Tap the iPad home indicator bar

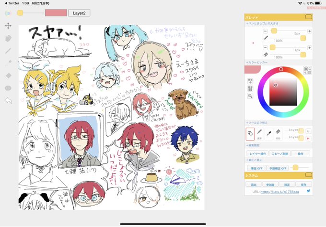163,224
